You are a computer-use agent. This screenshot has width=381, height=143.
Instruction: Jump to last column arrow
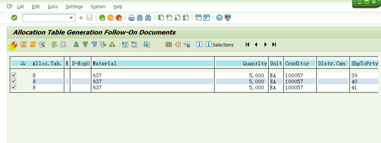274,44
